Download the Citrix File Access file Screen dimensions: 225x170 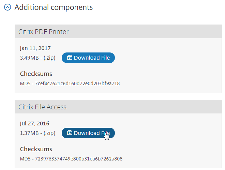point(88,133)
